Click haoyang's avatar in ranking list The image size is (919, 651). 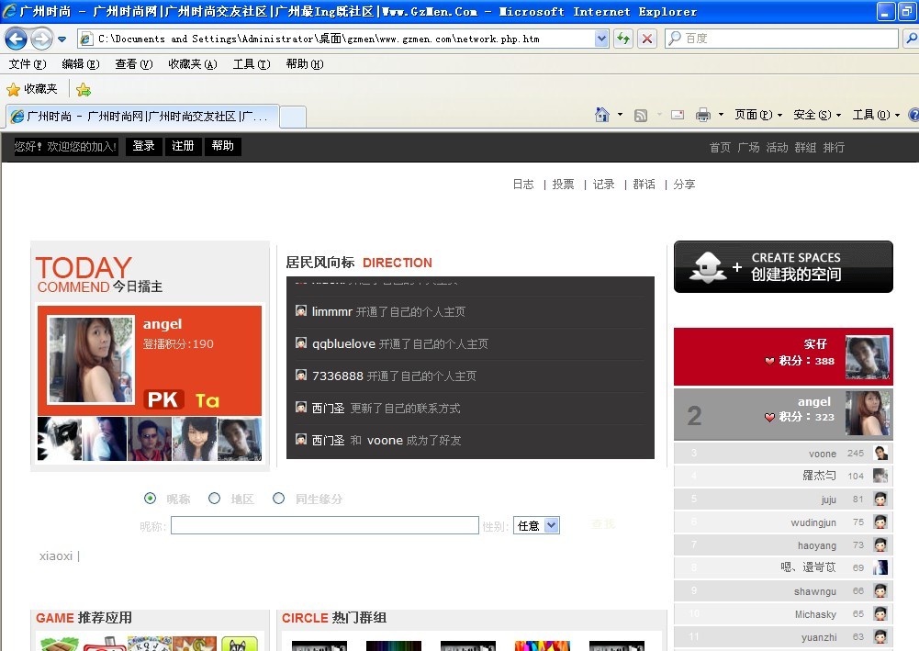pyautogui.click(x=880, y=544)
